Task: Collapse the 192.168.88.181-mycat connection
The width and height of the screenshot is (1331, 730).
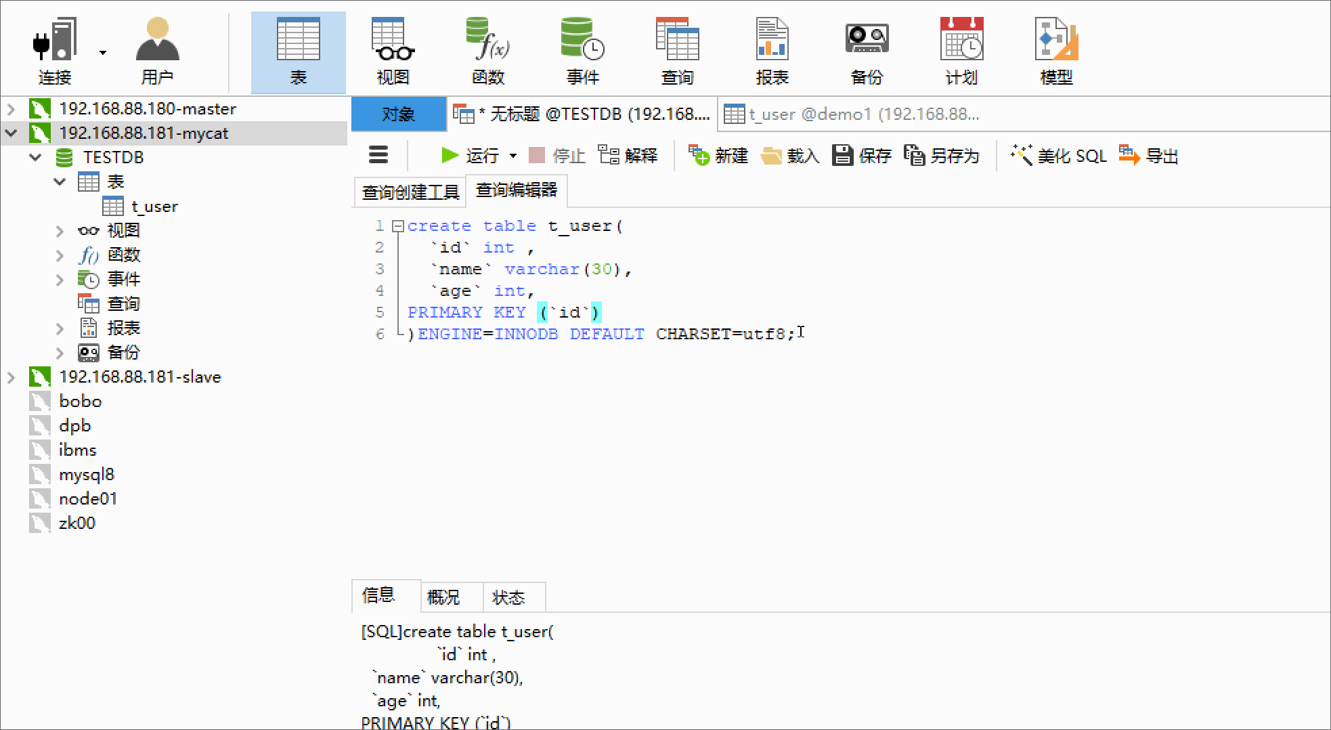Action: [12, 133]
